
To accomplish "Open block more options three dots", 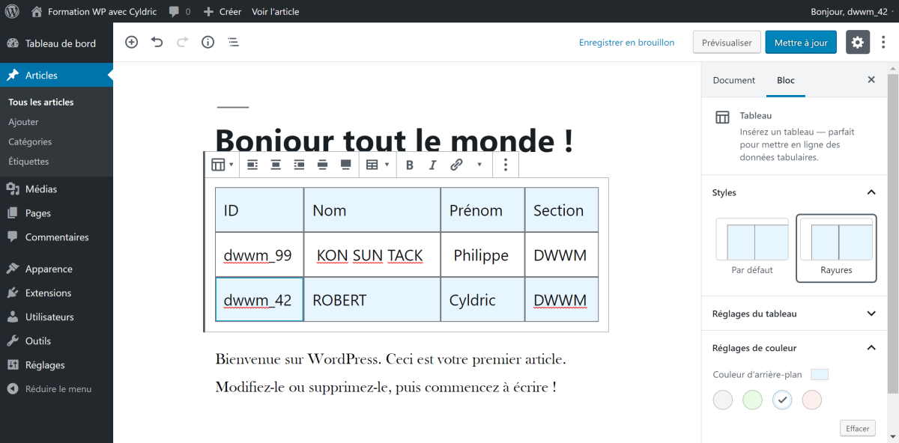I will click(506, 165).
